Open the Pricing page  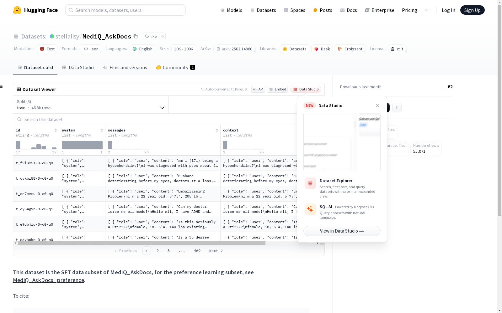[x=409, y=10]
